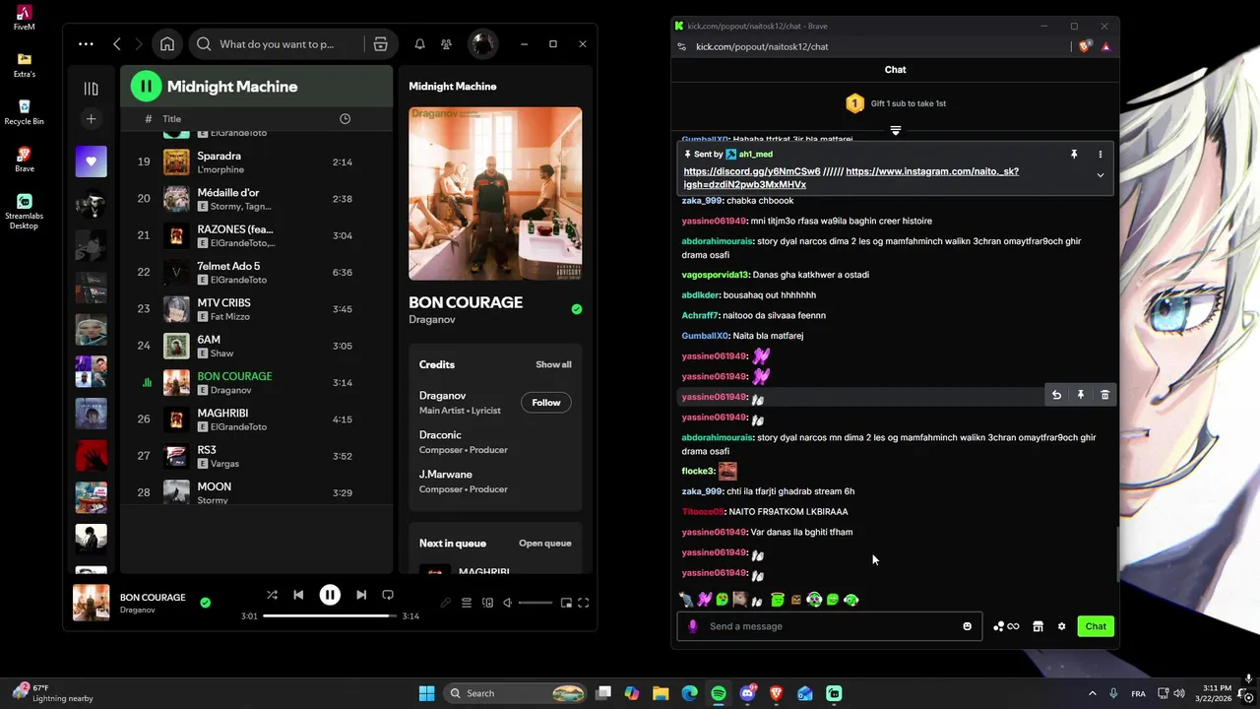Select the track MAGHRIBI in playlist

(x=256, y=419)
